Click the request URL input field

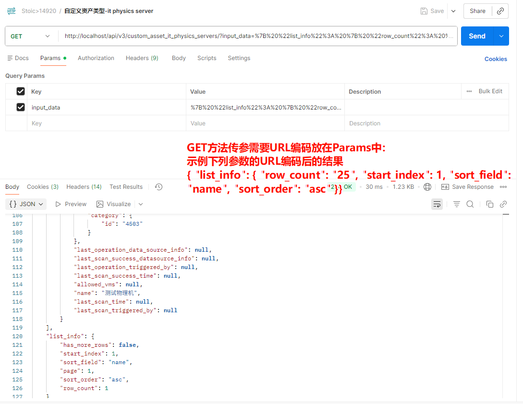coord(257,36)
